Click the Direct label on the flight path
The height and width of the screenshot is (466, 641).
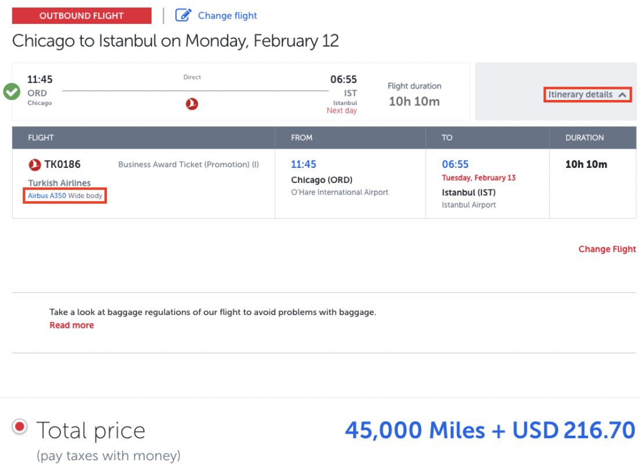pyautogui.click(x=192, y=77)
